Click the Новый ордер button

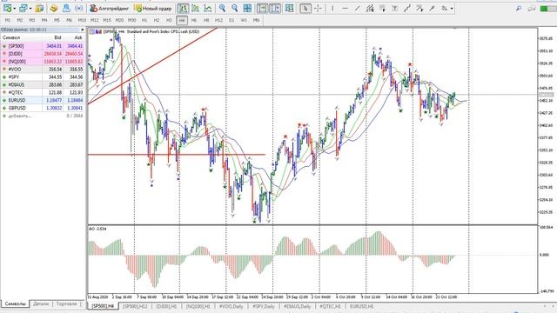pos(153,8)
